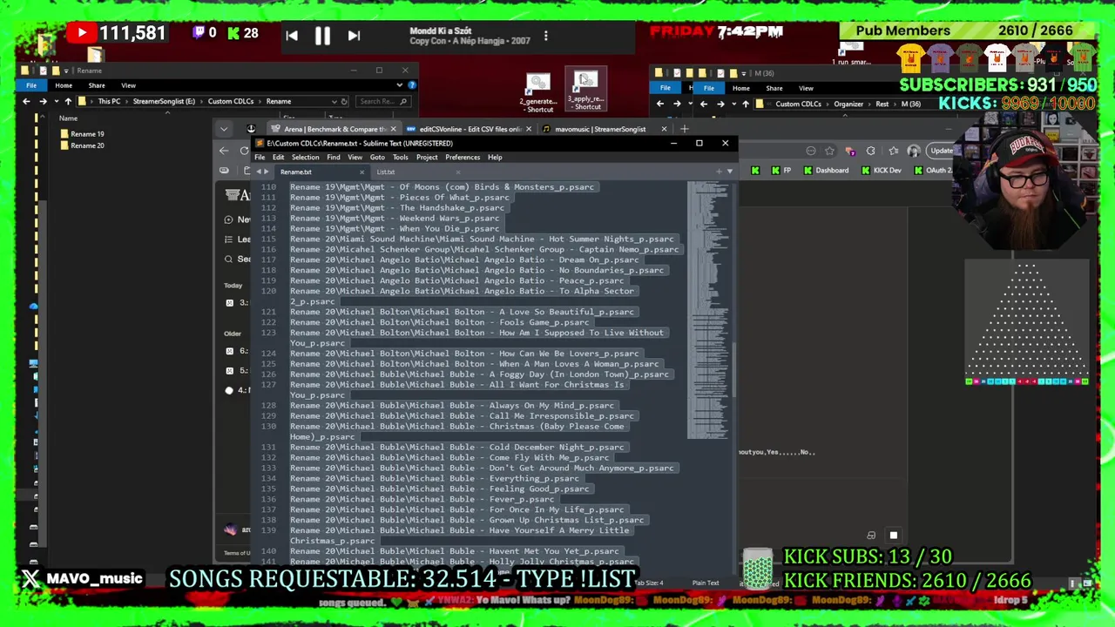Close the mavomusic StreamerSonglist browser tab
The image size is (1115, 627).
coord(664,129)
